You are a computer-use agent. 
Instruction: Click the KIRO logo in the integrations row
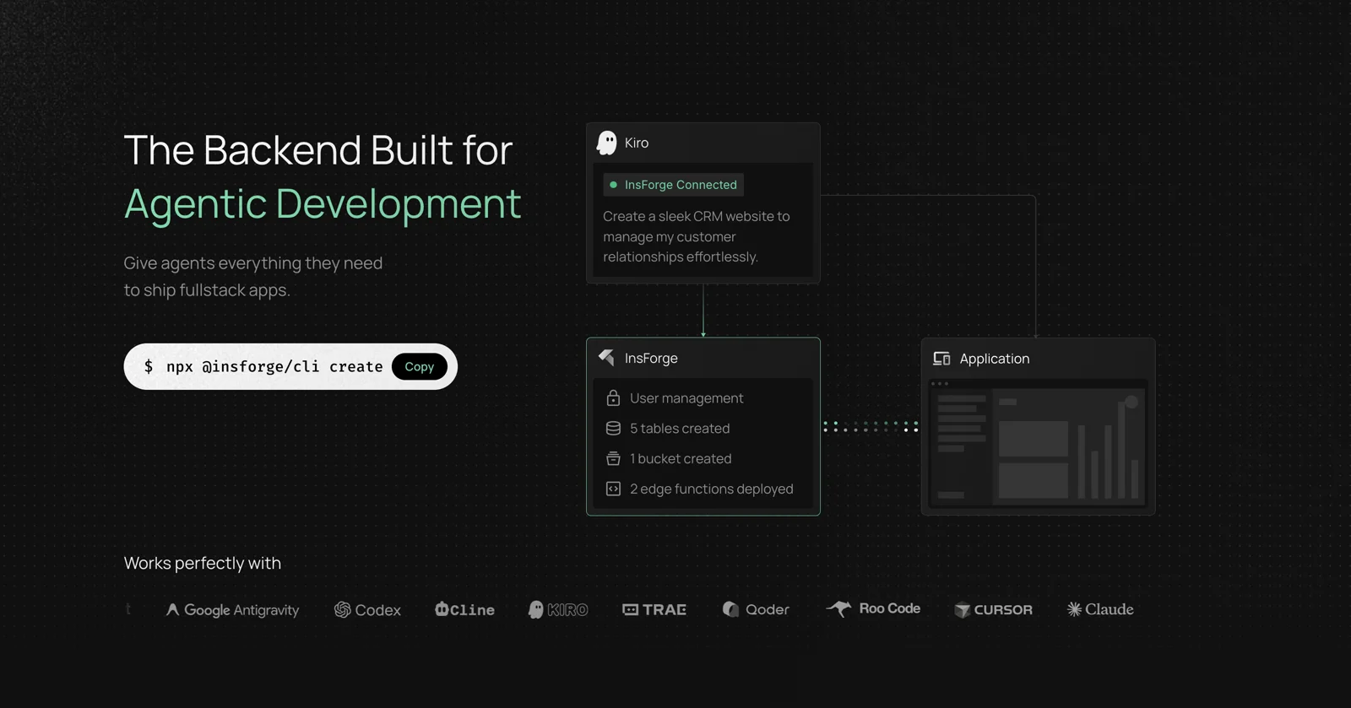point(557,609)
